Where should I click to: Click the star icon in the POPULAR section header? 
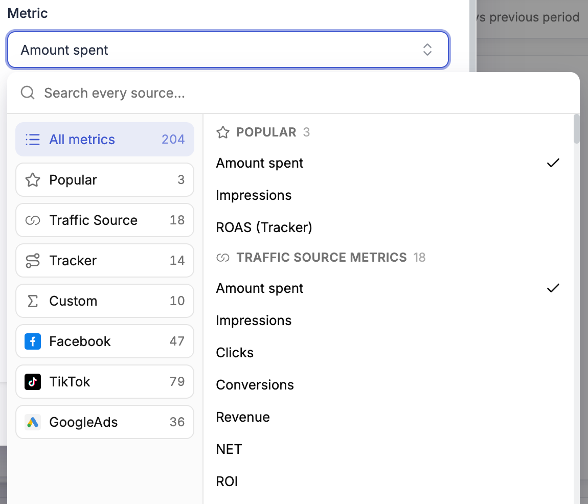point(223,132)
